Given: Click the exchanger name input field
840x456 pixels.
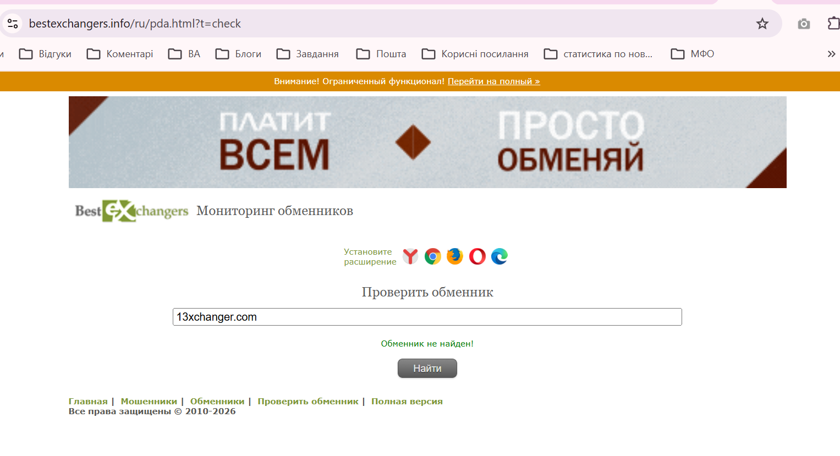Looking at the screenshot, I should (427, 317).
